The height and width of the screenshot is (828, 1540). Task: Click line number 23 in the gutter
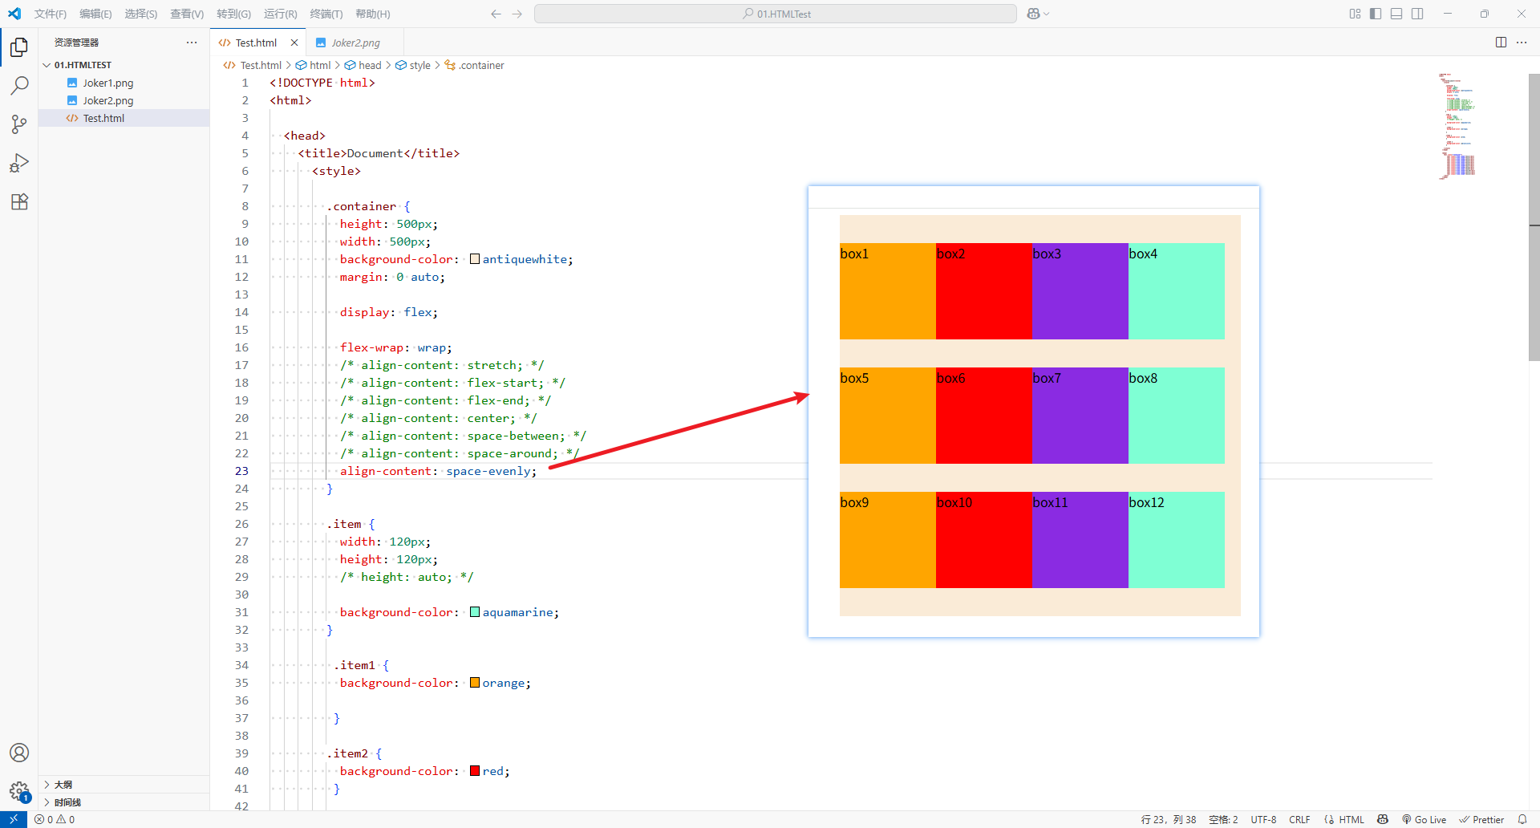241,471
